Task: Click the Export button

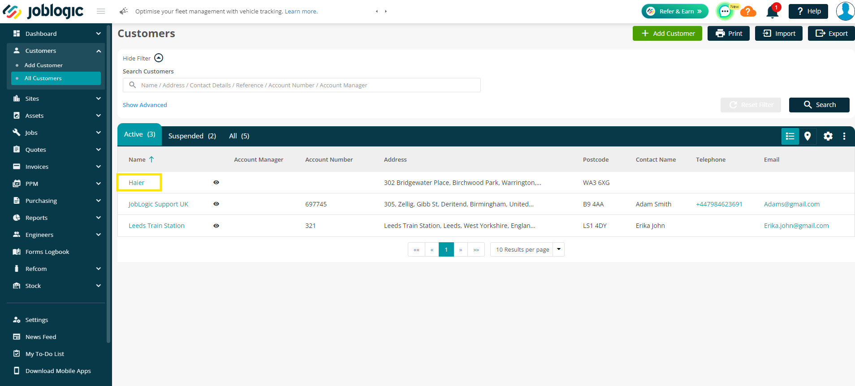Action: [x=831, y=34]
